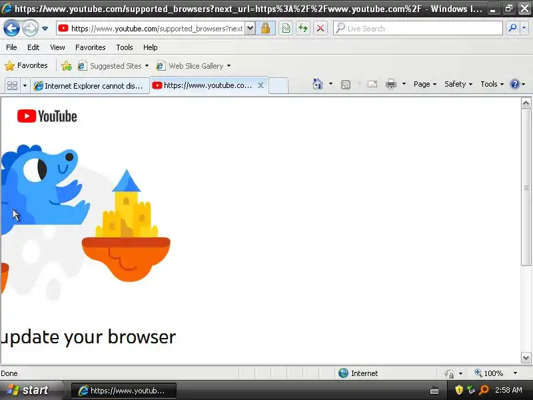533x400 pixels.
Task: Click the search magnifier button
Action: click(512, 28)
